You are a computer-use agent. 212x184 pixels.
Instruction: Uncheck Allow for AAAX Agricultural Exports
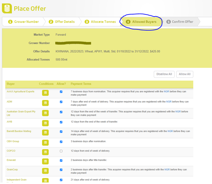click(x=61, y=92)
